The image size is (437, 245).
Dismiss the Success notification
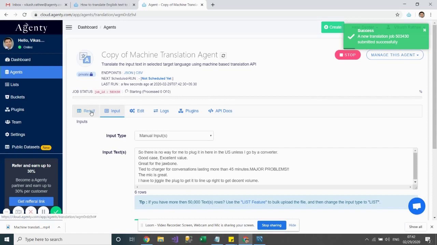[424, 30]
